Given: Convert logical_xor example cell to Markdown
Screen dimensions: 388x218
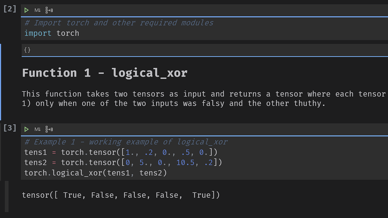Looking at the screenshot, I should (38, 129).
